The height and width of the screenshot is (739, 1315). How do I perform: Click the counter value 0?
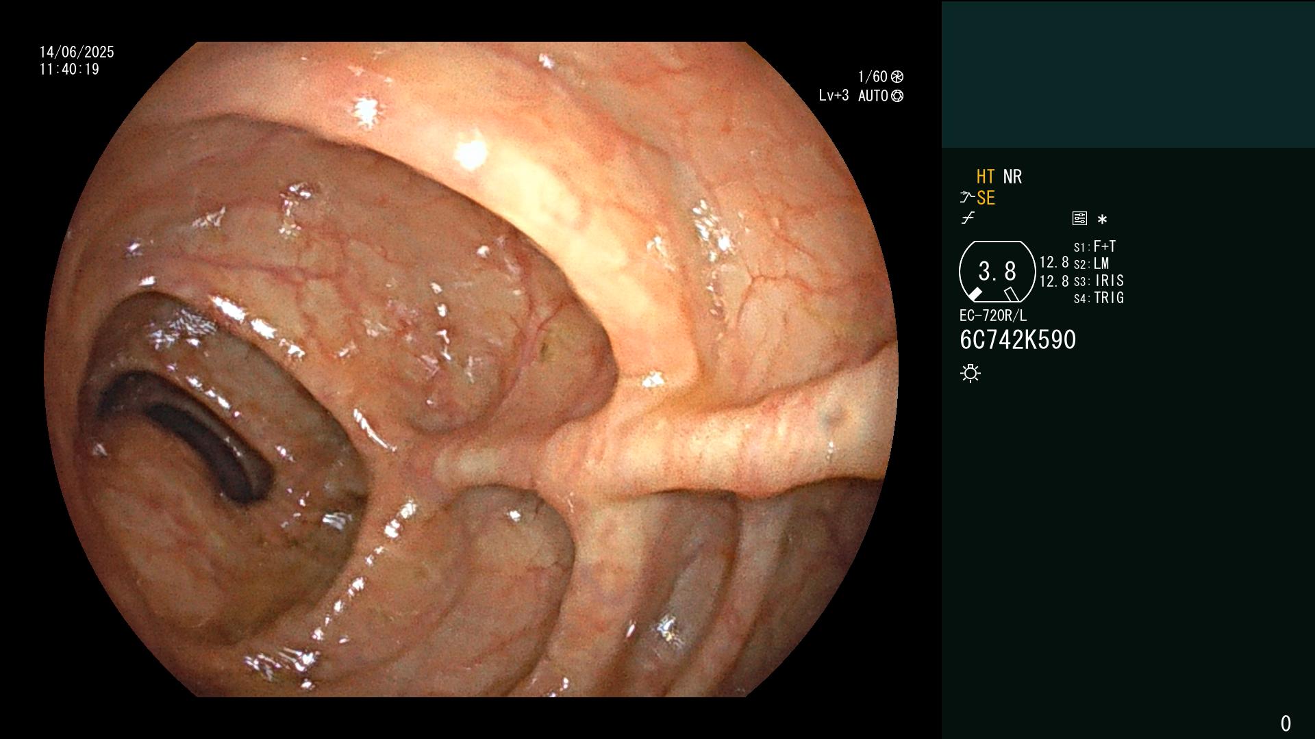1286,723
